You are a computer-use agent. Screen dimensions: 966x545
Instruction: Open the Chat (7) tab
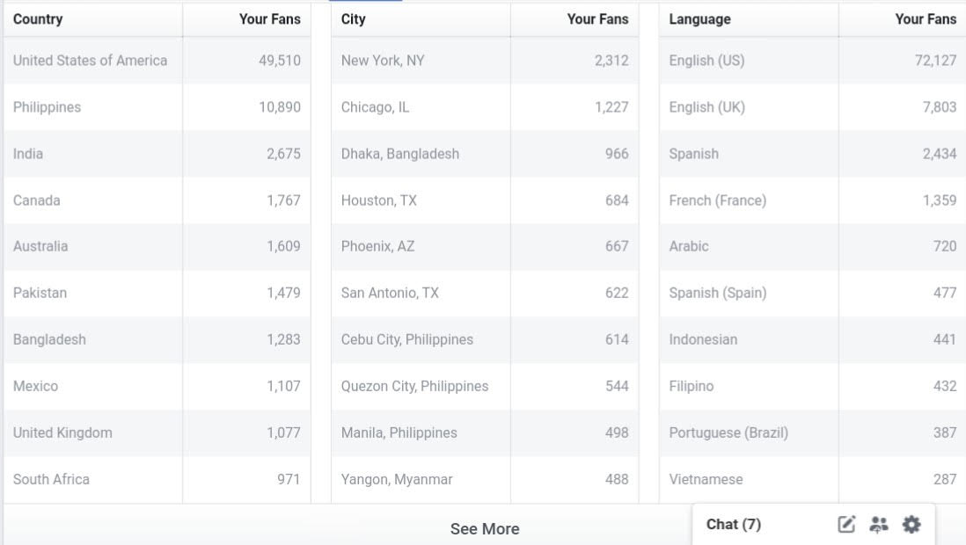tap(734, 525)
